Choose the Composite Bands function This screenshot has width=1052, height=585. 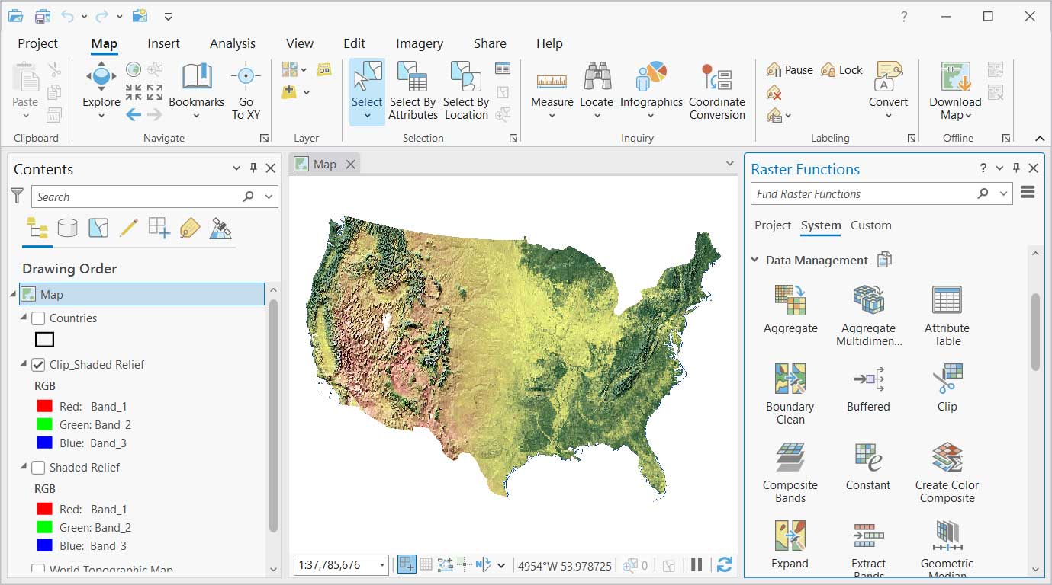(790, 472)
